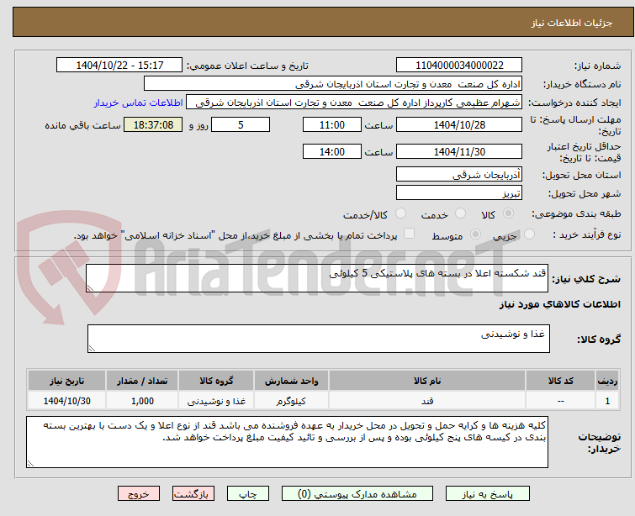Image resolution: width=635 pixels, height=516 pixels.
Task: Click the توضیحات خریدار notes box
Action: pyautogui.click(x=287, y=442)
